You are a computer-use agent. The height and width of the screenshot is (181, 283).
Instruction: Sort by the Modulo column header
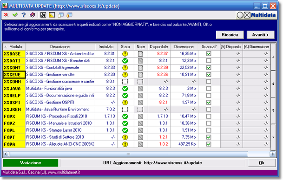tap(14, 47)
